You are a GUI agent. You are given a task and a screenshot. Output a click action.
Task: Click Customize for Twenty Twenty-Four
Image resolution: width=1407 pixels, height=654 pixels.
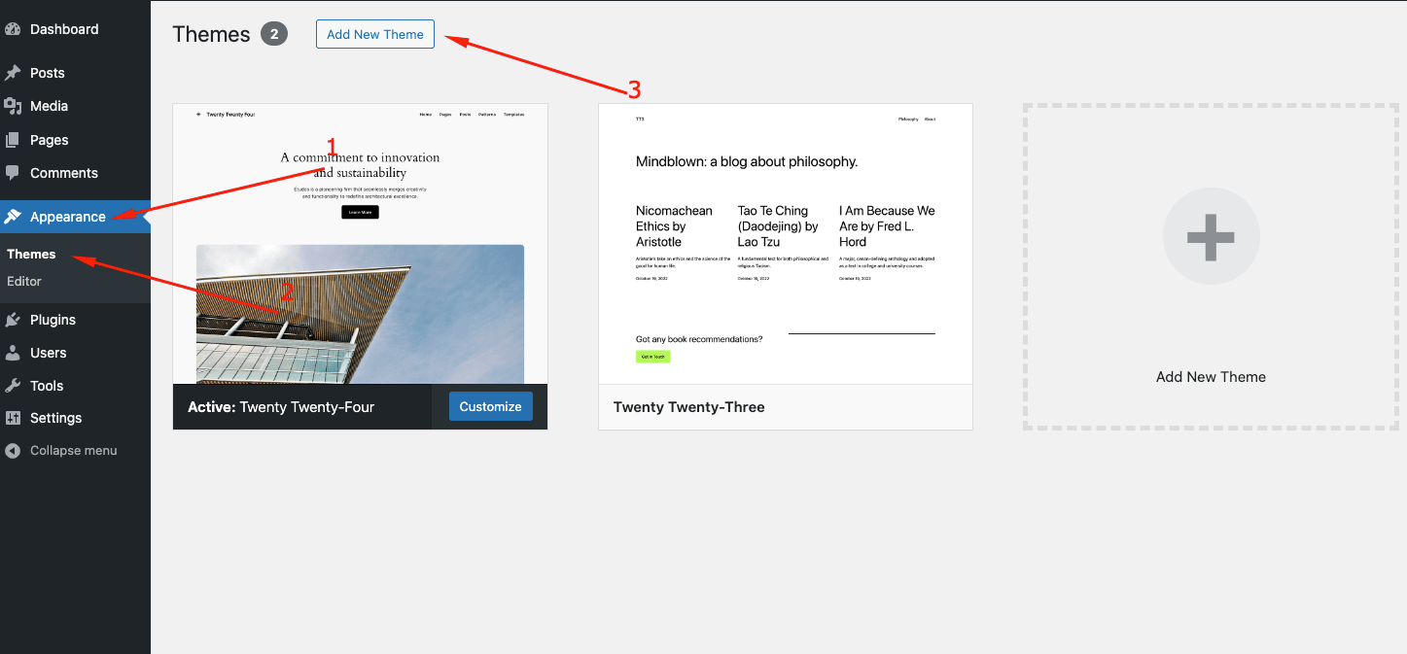490,406
